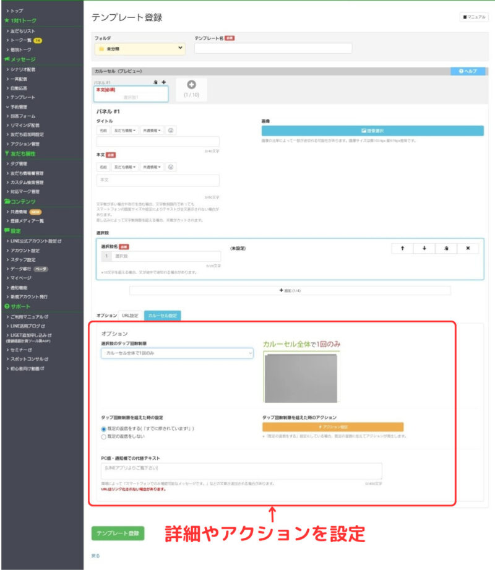
Task: Expand 友だち情報 dropdown in タイトル toolbar
Action: pyautogui.click(x=124, y=131)
